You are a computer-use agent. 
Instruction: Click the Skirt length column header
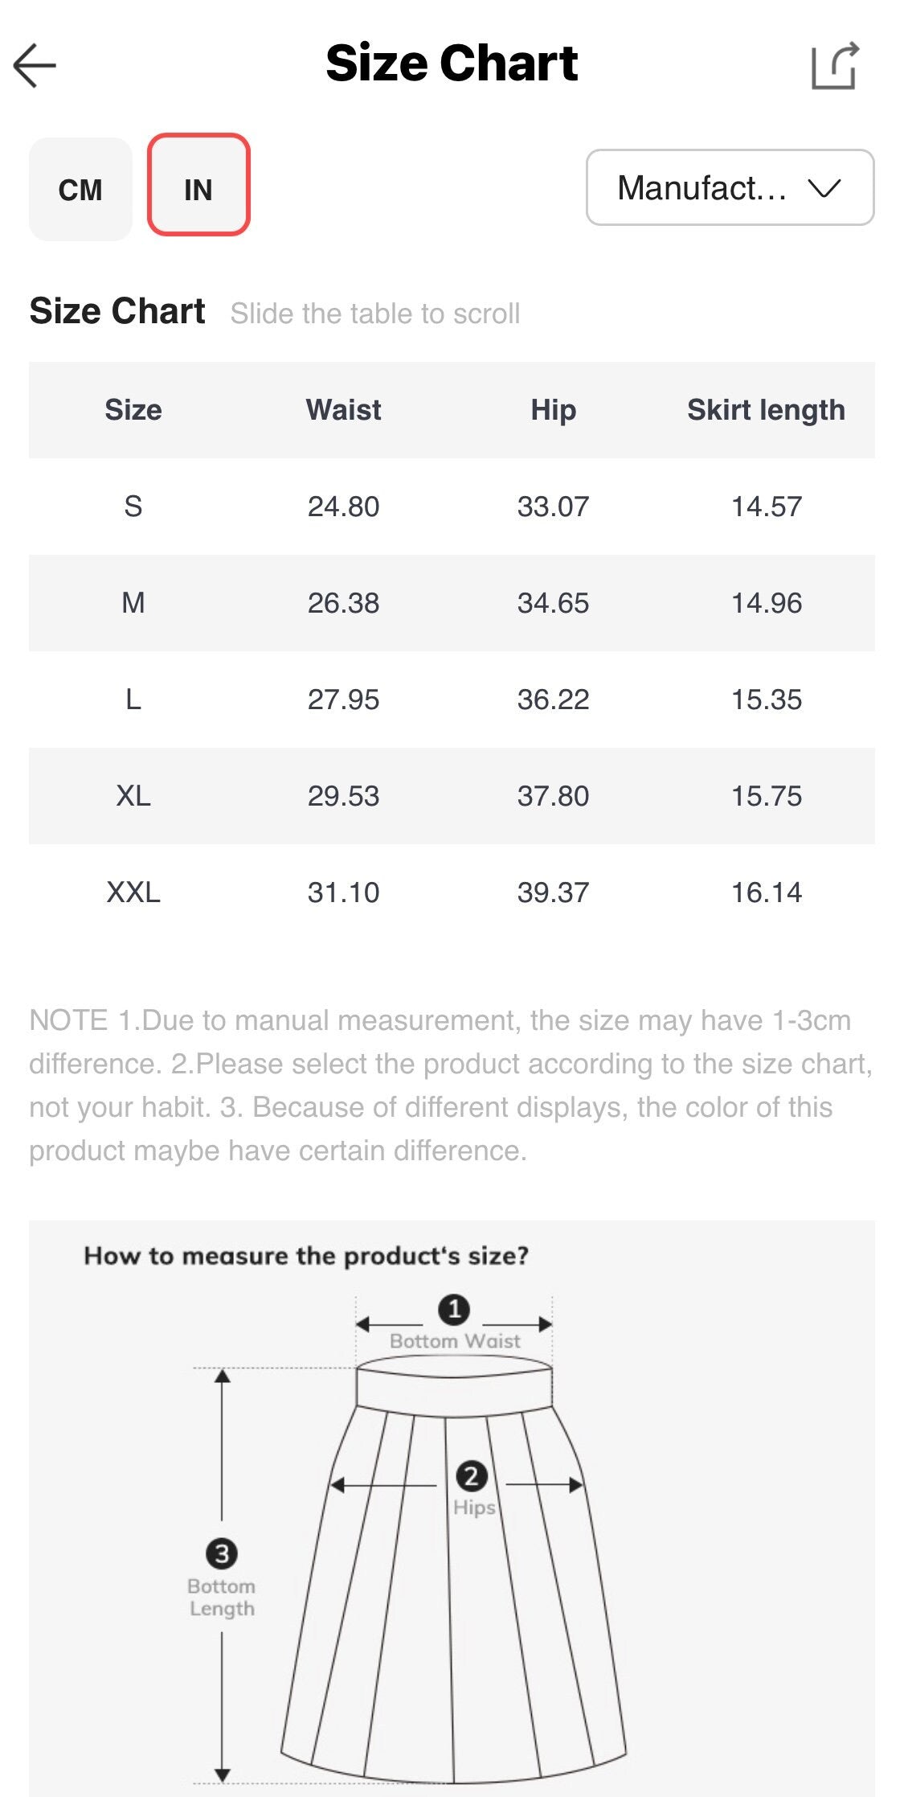(x=766, y=410)
